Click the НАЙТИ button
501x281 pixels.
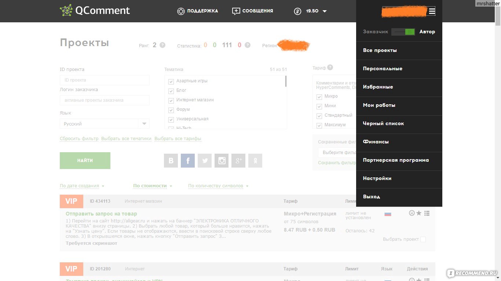[x=85, y=161]
